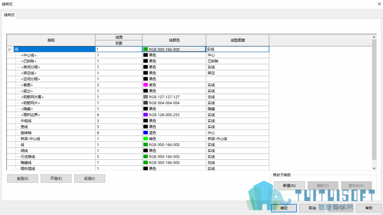Viewport: 383px width, 215px height.
Task: Switch to the 线样式 tab
Action: (x=9, y=15)
